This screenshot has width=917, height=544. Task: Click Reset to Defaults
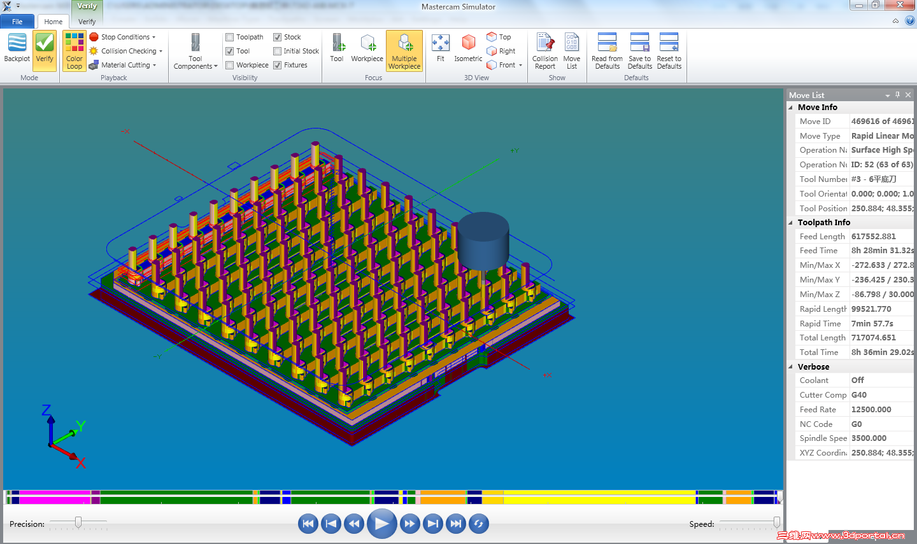click(669, 51)
